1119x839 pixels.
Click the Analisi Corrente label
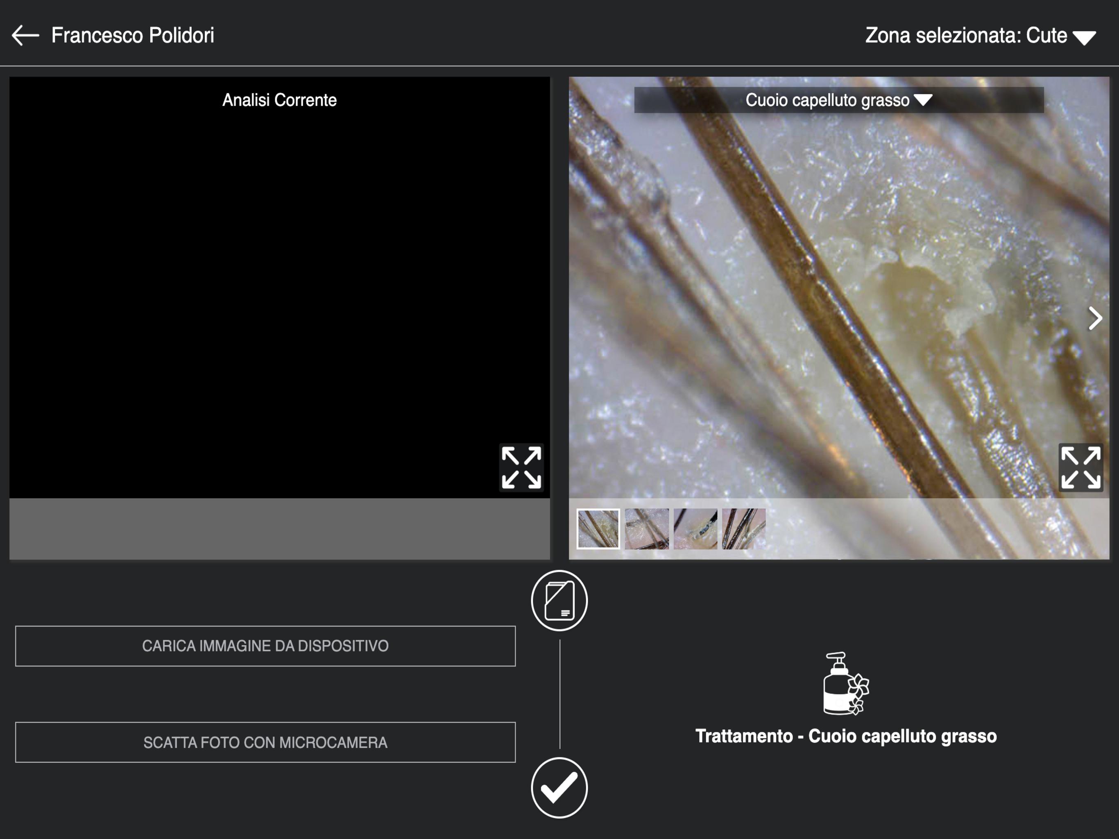click(279, 100)
